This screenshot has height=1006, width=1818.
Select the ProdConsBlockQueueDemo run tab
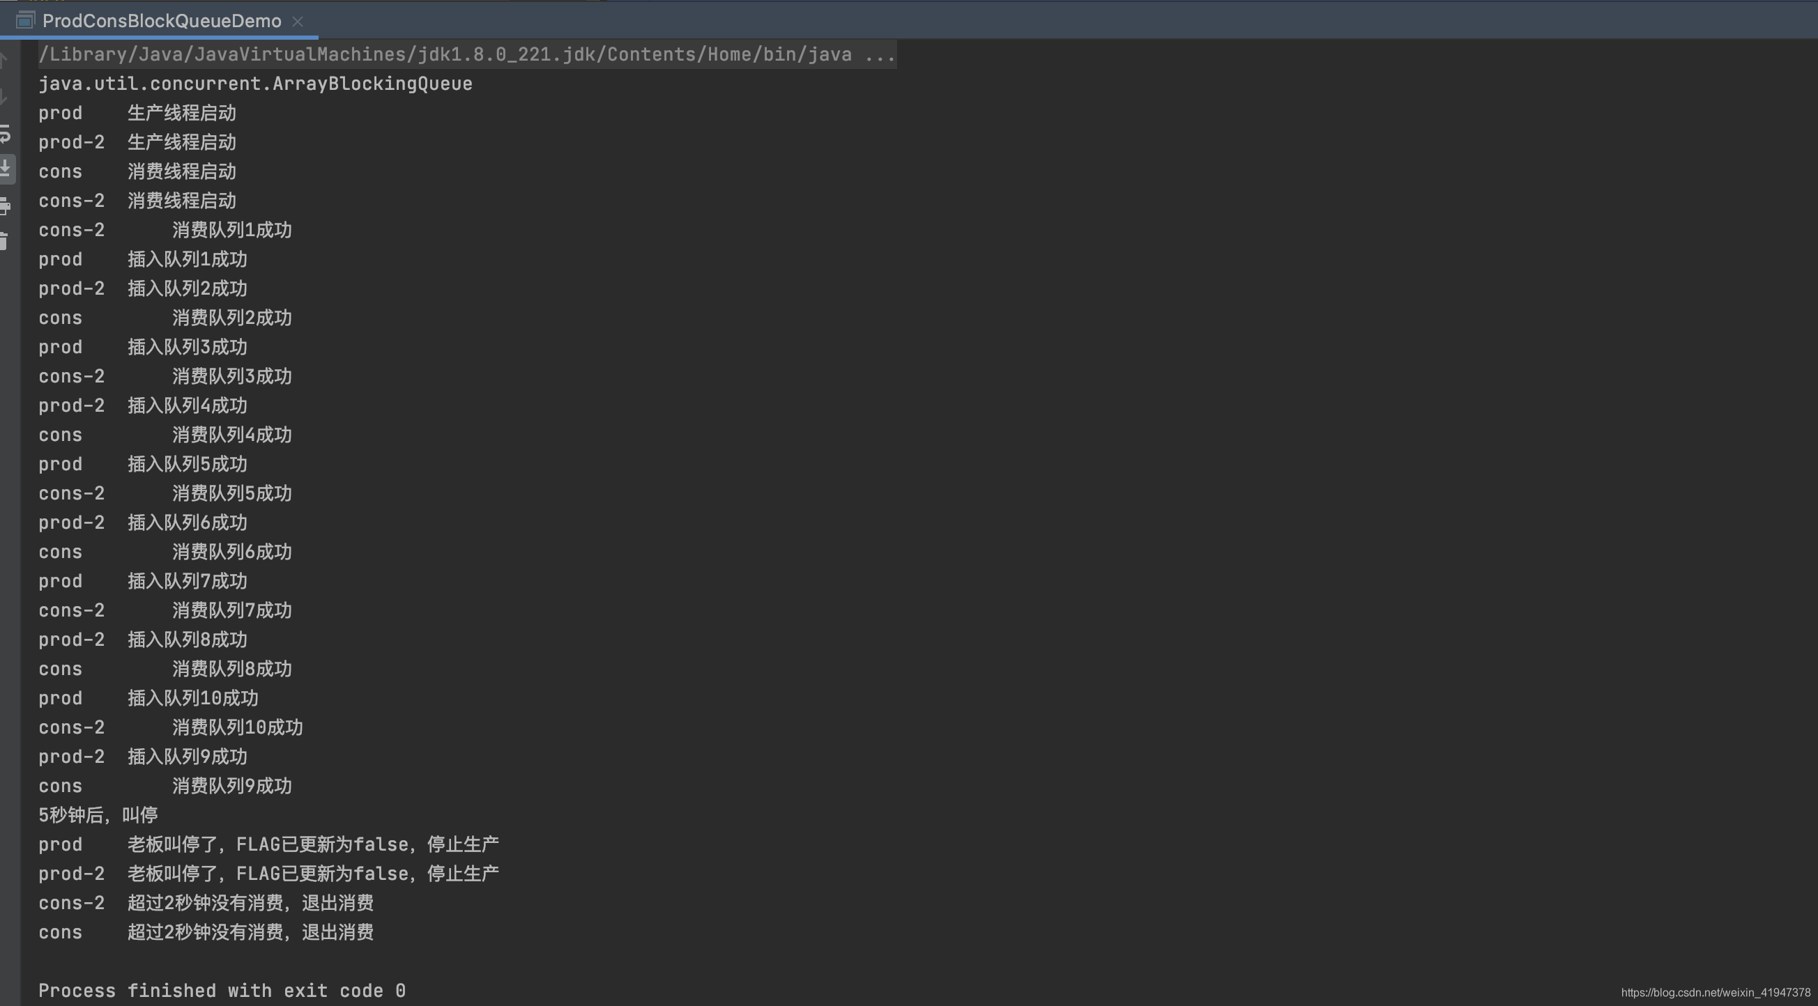coord(162,21)
